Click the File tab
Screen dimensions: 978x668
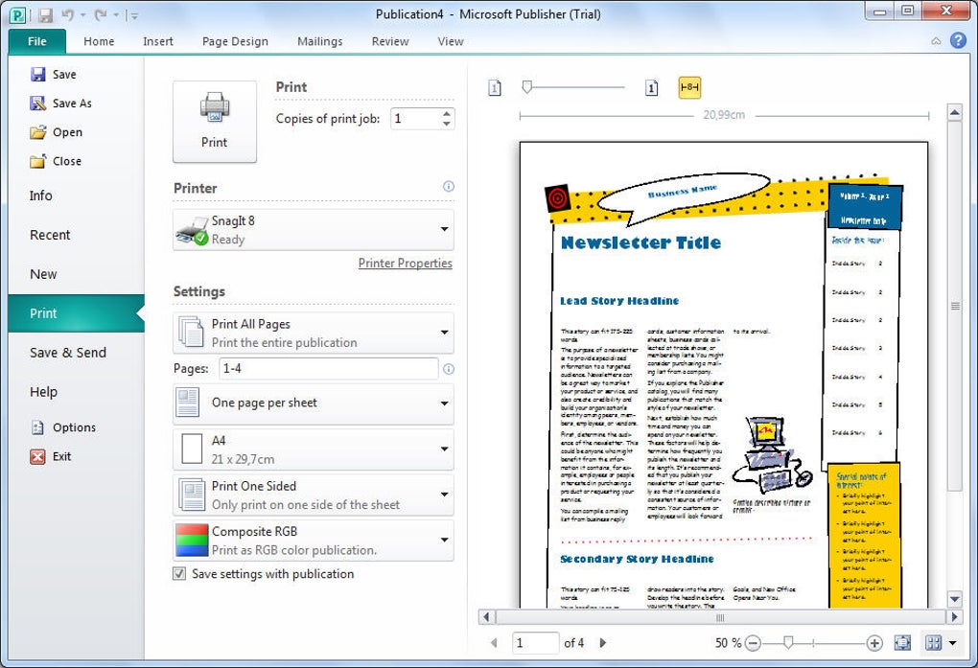37,41
